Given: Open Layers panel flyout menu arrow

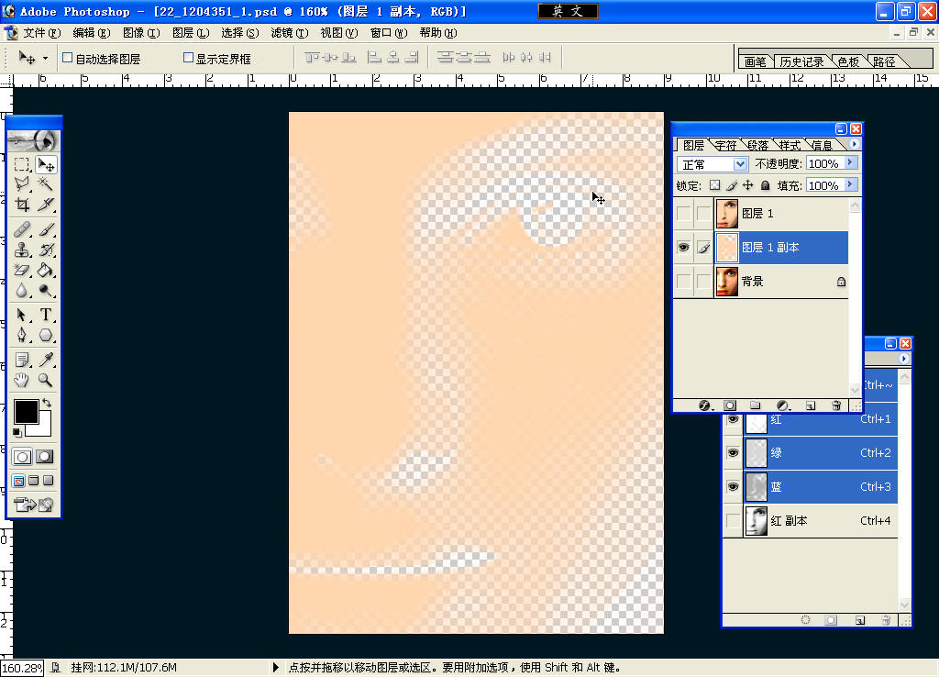Looking at the screenshot, I should (x=854, y=144).
